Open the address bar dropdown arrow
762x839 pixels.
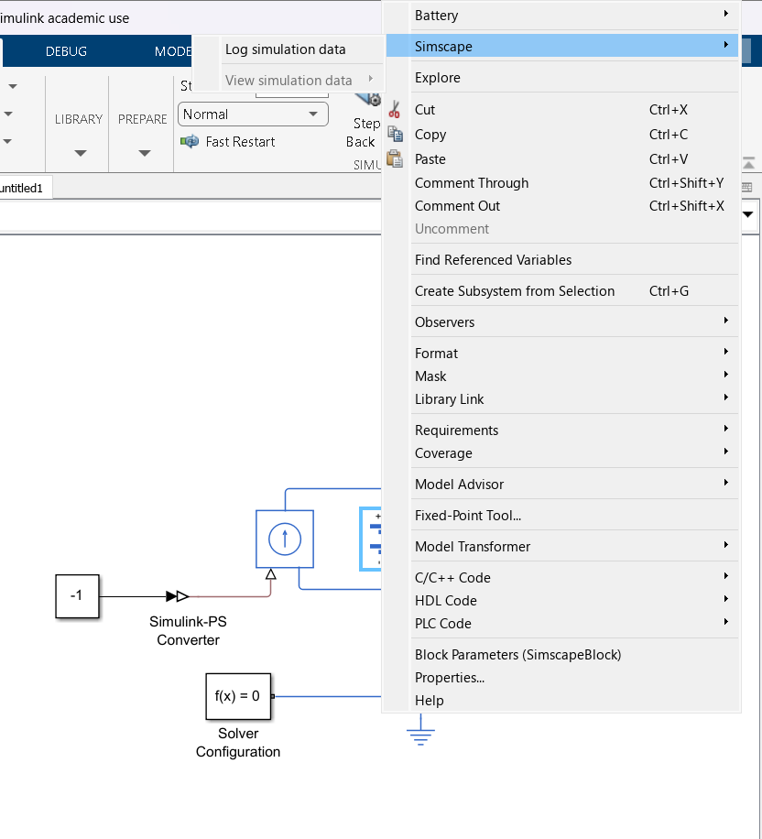click(x=748, y=214)
